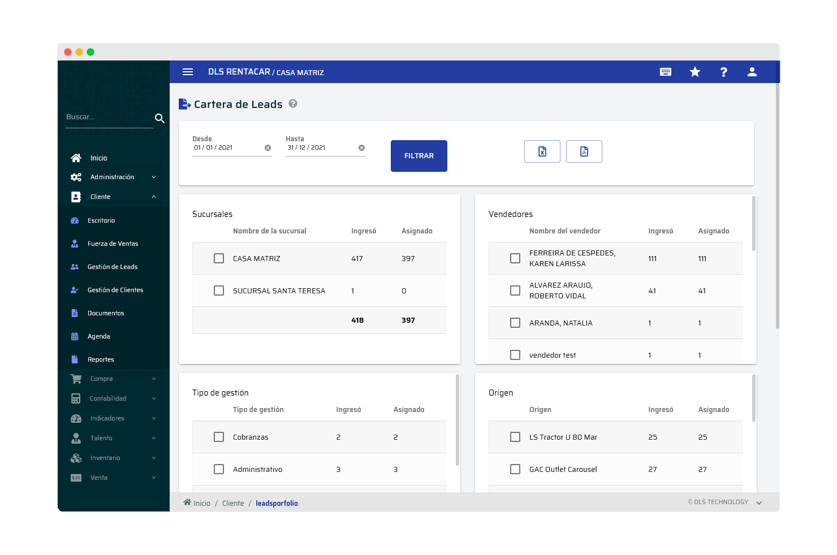Click the Gestión de Clientes icon
This screenshot has width=837, height=555.
[x=75, y=290]
